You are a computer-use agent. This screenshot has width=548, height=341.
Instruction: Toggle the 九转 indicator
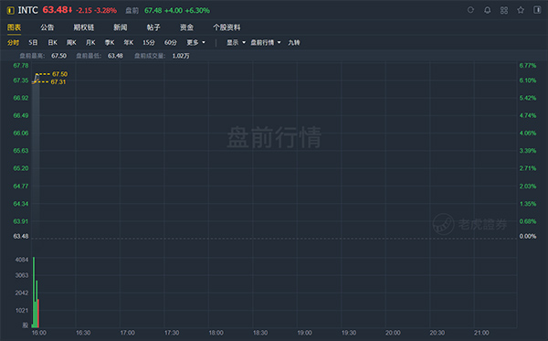pos(293,42)
